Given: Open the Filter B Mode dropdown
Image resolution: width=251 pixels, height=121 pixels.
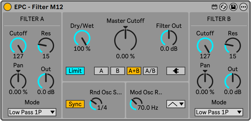Looking at the screenshot, I should pos(219,112).
